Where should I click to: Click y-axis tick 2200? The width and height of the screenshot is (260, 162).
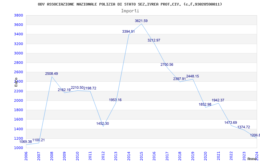(x=19, y=91)
